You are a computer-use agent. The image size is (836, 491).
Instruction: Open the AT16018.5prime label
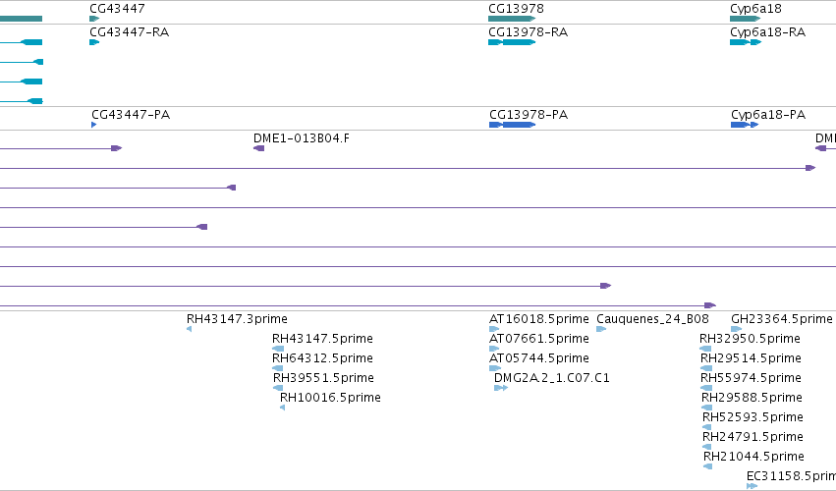[539, 319]
